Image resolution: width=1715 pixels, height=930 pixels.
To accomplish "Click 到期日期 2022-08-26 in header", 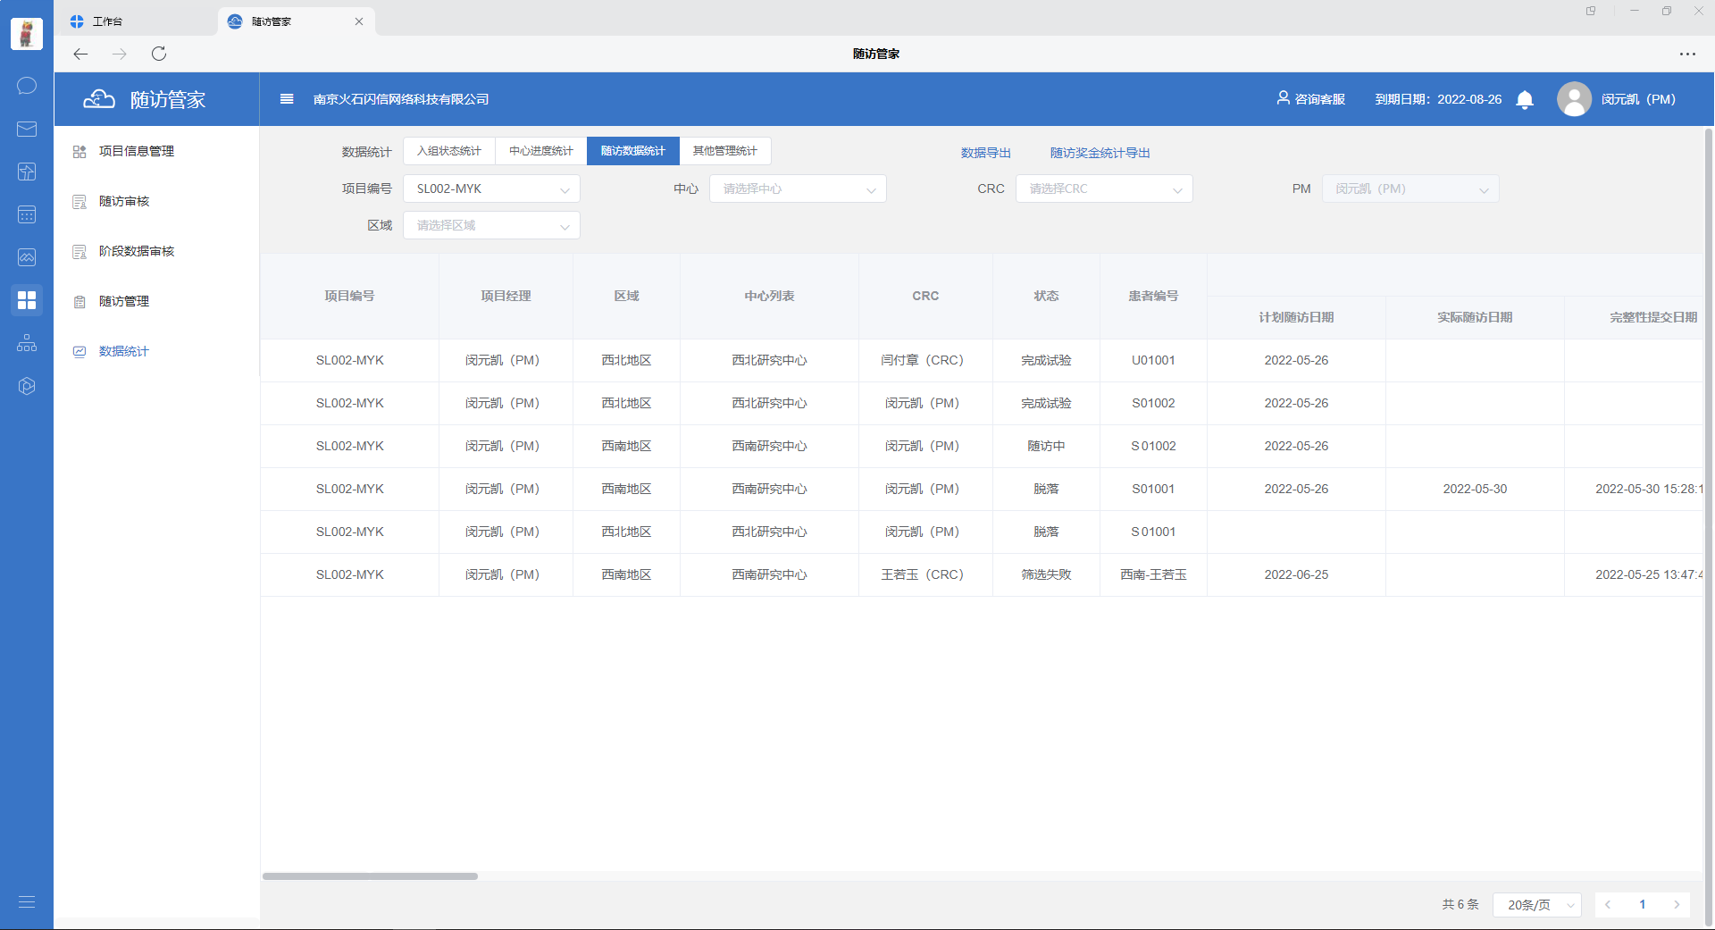I will pyautogui.click(x=1438, y=99).
